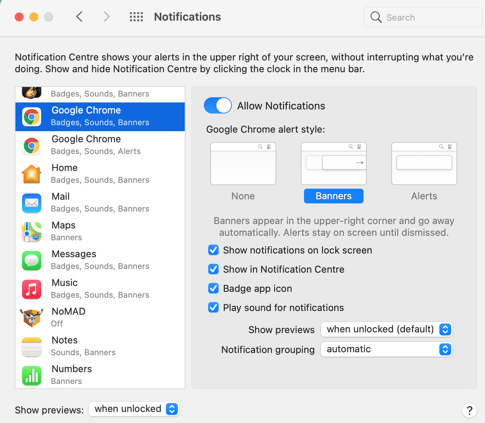Select Home in the app list
Screen dimensions: 485x423
[100, 174]
